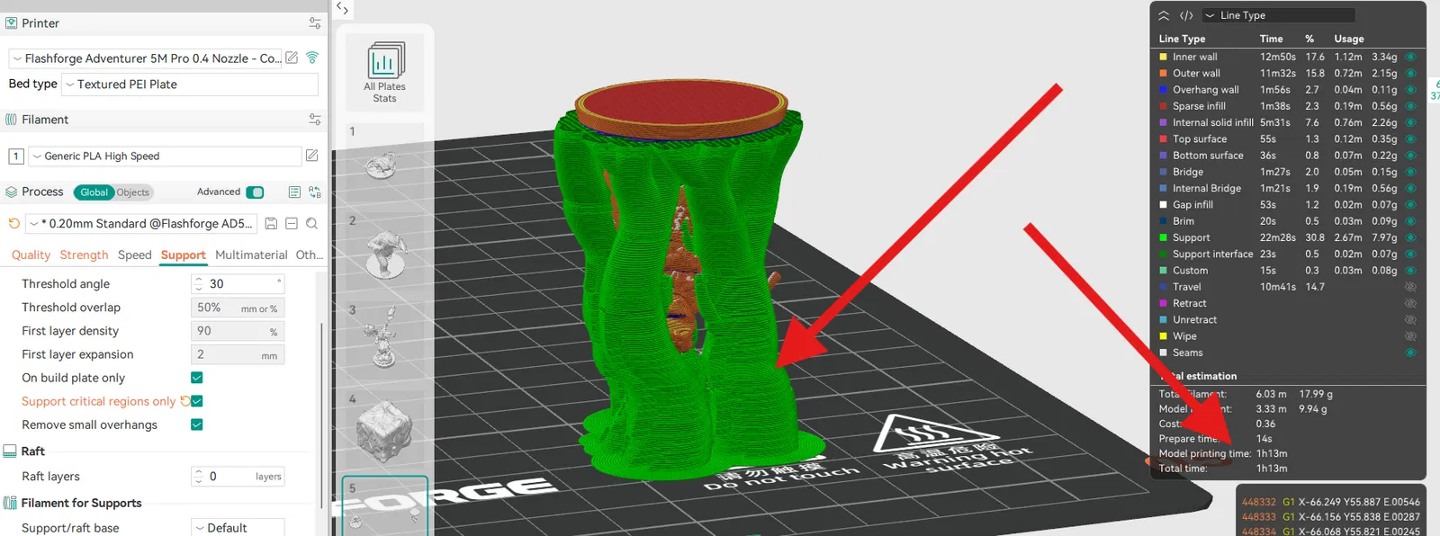Hide Brim lines in preview

(1410, 221)
